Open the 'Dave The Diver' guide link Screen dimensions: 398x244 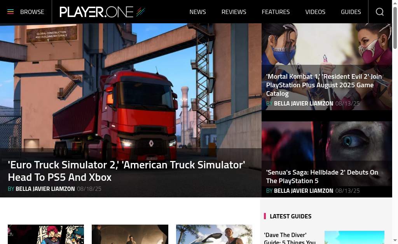pos(290,239)
